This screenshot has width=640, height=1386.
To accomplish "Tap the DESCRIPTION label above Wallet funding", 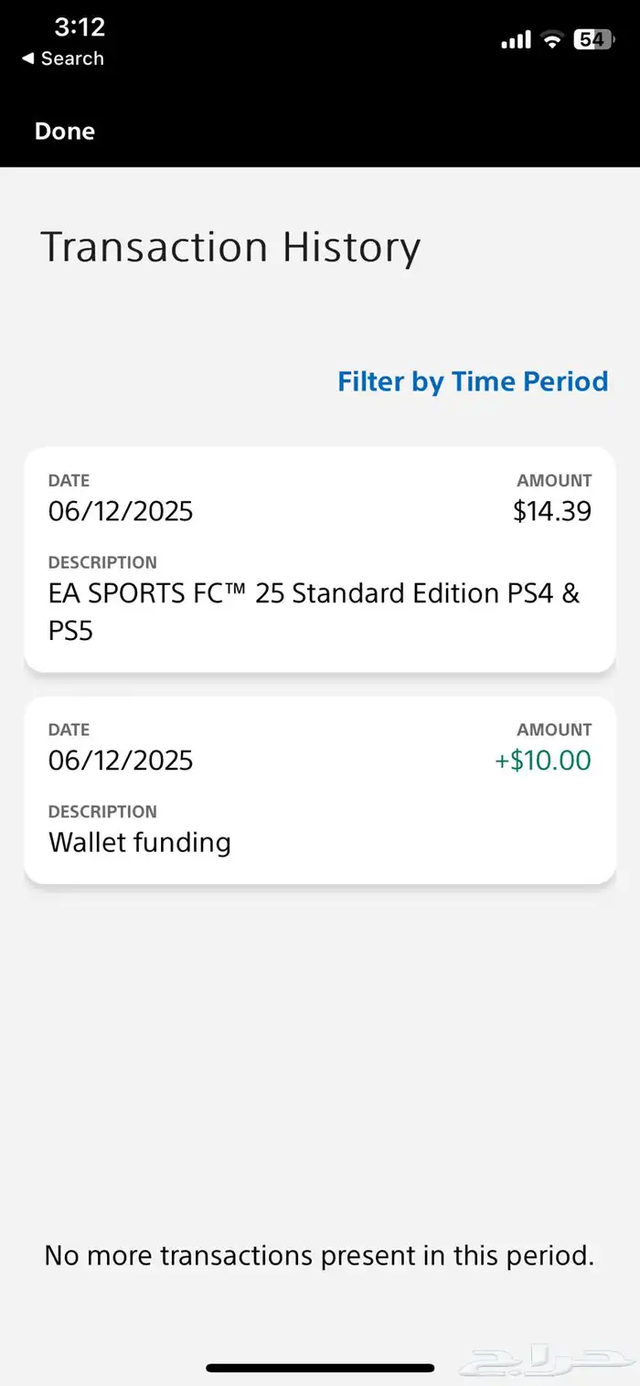I will click(x=102, y=812).
